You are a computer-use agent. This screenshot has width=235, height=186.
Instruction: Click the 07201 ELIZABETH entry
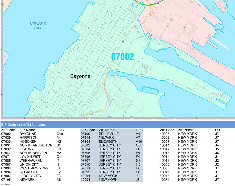pos(112,141)
